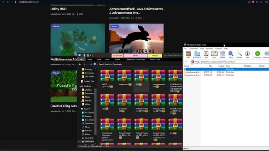The height and width of the screenshot is (151, 269).
Task: Click the View book icon in WinRAR
Action: coord(214,55)
